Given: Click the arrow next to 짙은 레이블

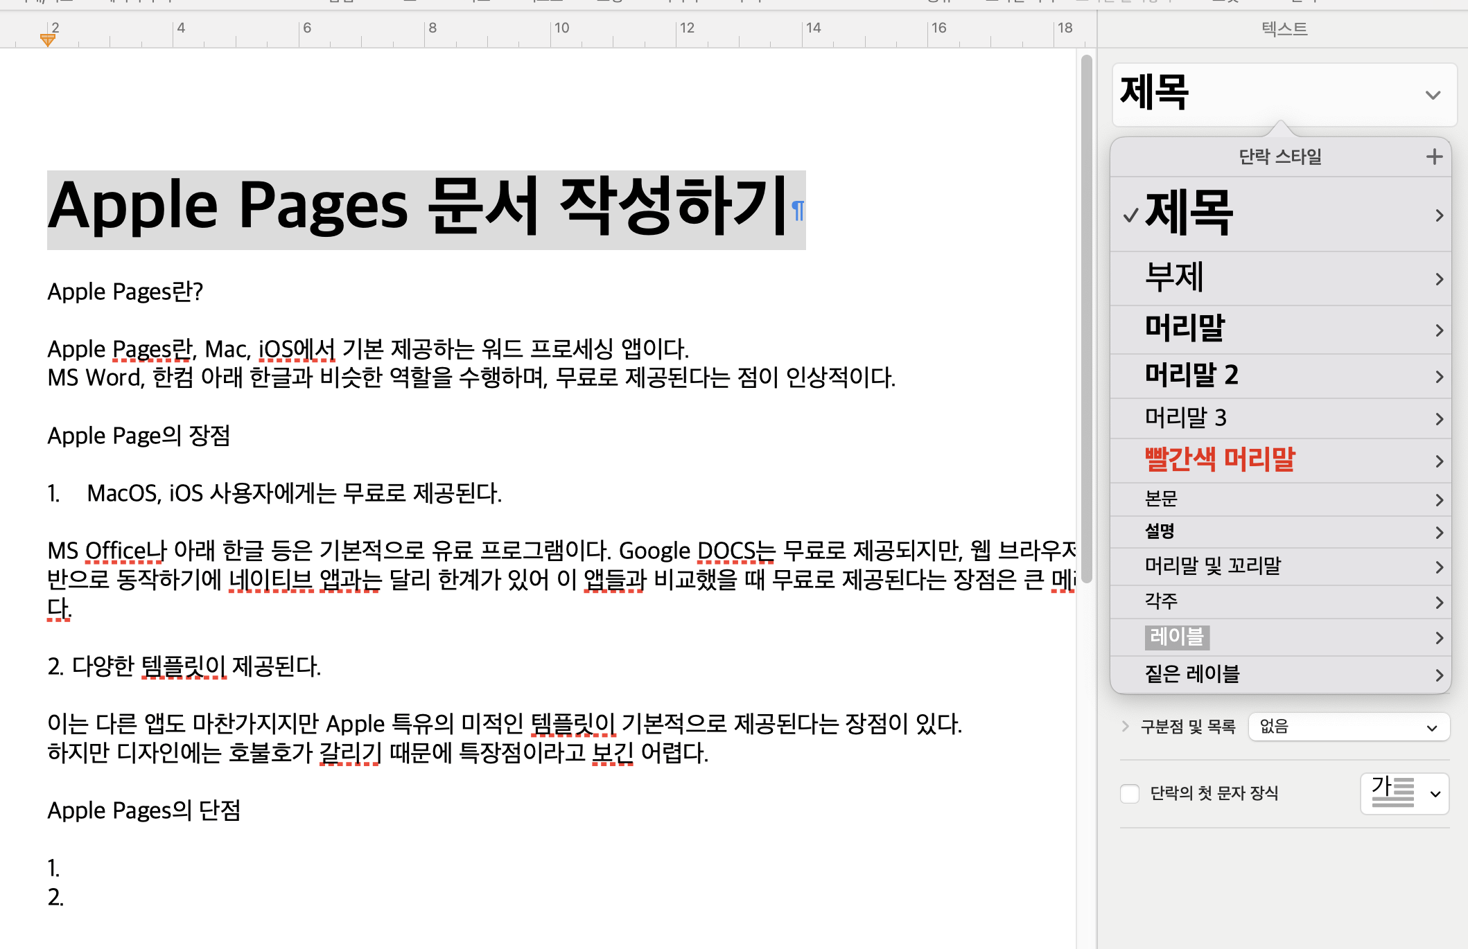Looking at the screenshot, I should (1439, 675).
